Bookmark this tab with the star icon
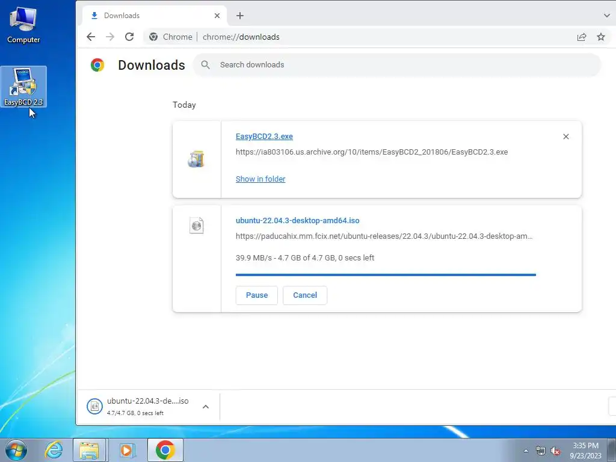 (601, 37)
